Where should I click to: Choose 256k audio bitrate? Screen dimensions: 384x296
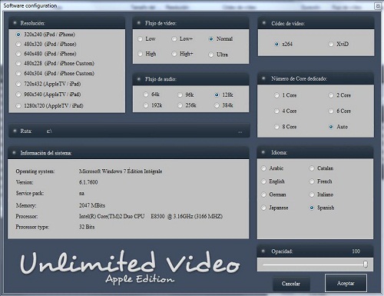(x=180, y=105)
